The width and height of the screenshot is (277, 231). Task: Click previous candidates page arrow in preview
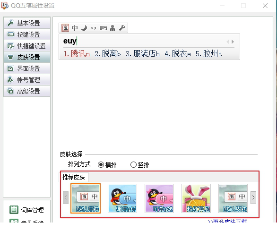(x=227, y=42)
